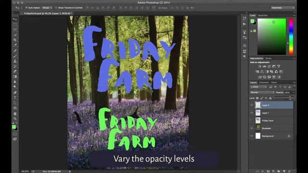This screenshot has width=308, height=173.
Task: Select the Path Selection tool
Action: coord(15,102)
